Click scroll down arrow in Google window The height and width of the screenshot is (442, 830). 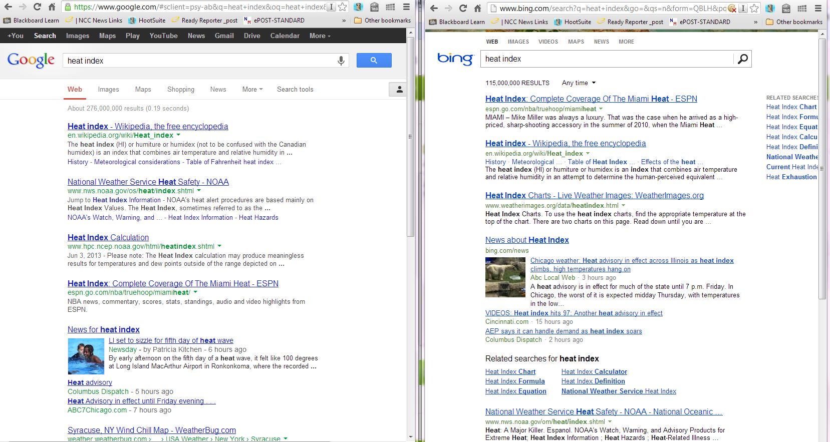point(411,437)
